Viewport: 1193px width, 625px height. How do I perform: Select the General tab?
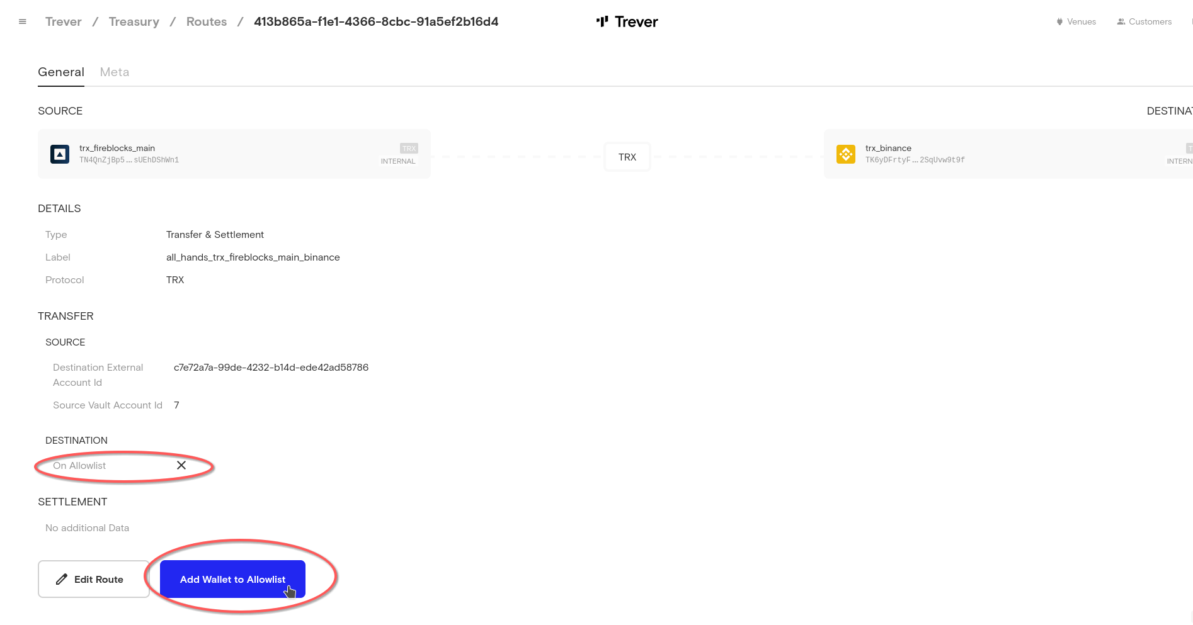point(61,72)
